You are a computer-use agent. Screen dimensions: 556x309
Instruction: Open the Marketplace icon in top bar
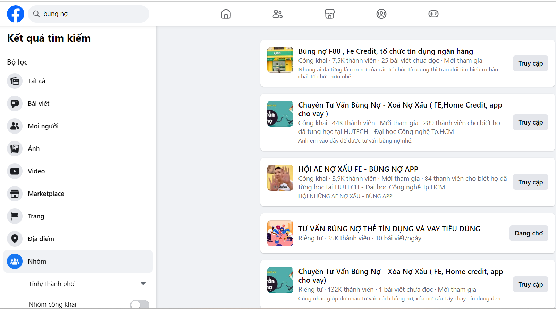(330, 14)
